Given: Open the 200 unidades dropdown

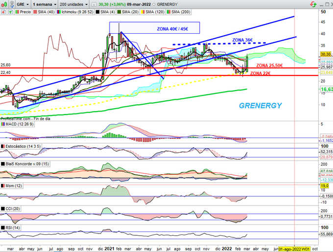Looking at the screenshot, I should pyautogui.click(x=73, y=4).
